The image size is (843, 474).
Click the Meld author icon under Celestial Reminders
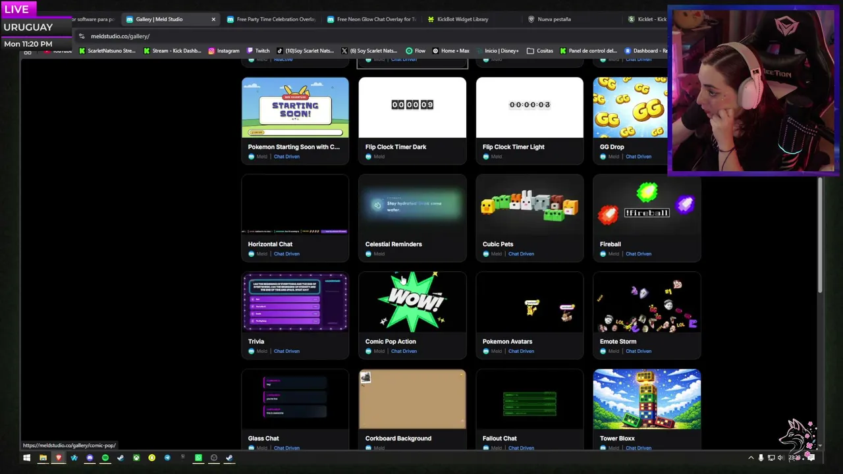point(368,254)
